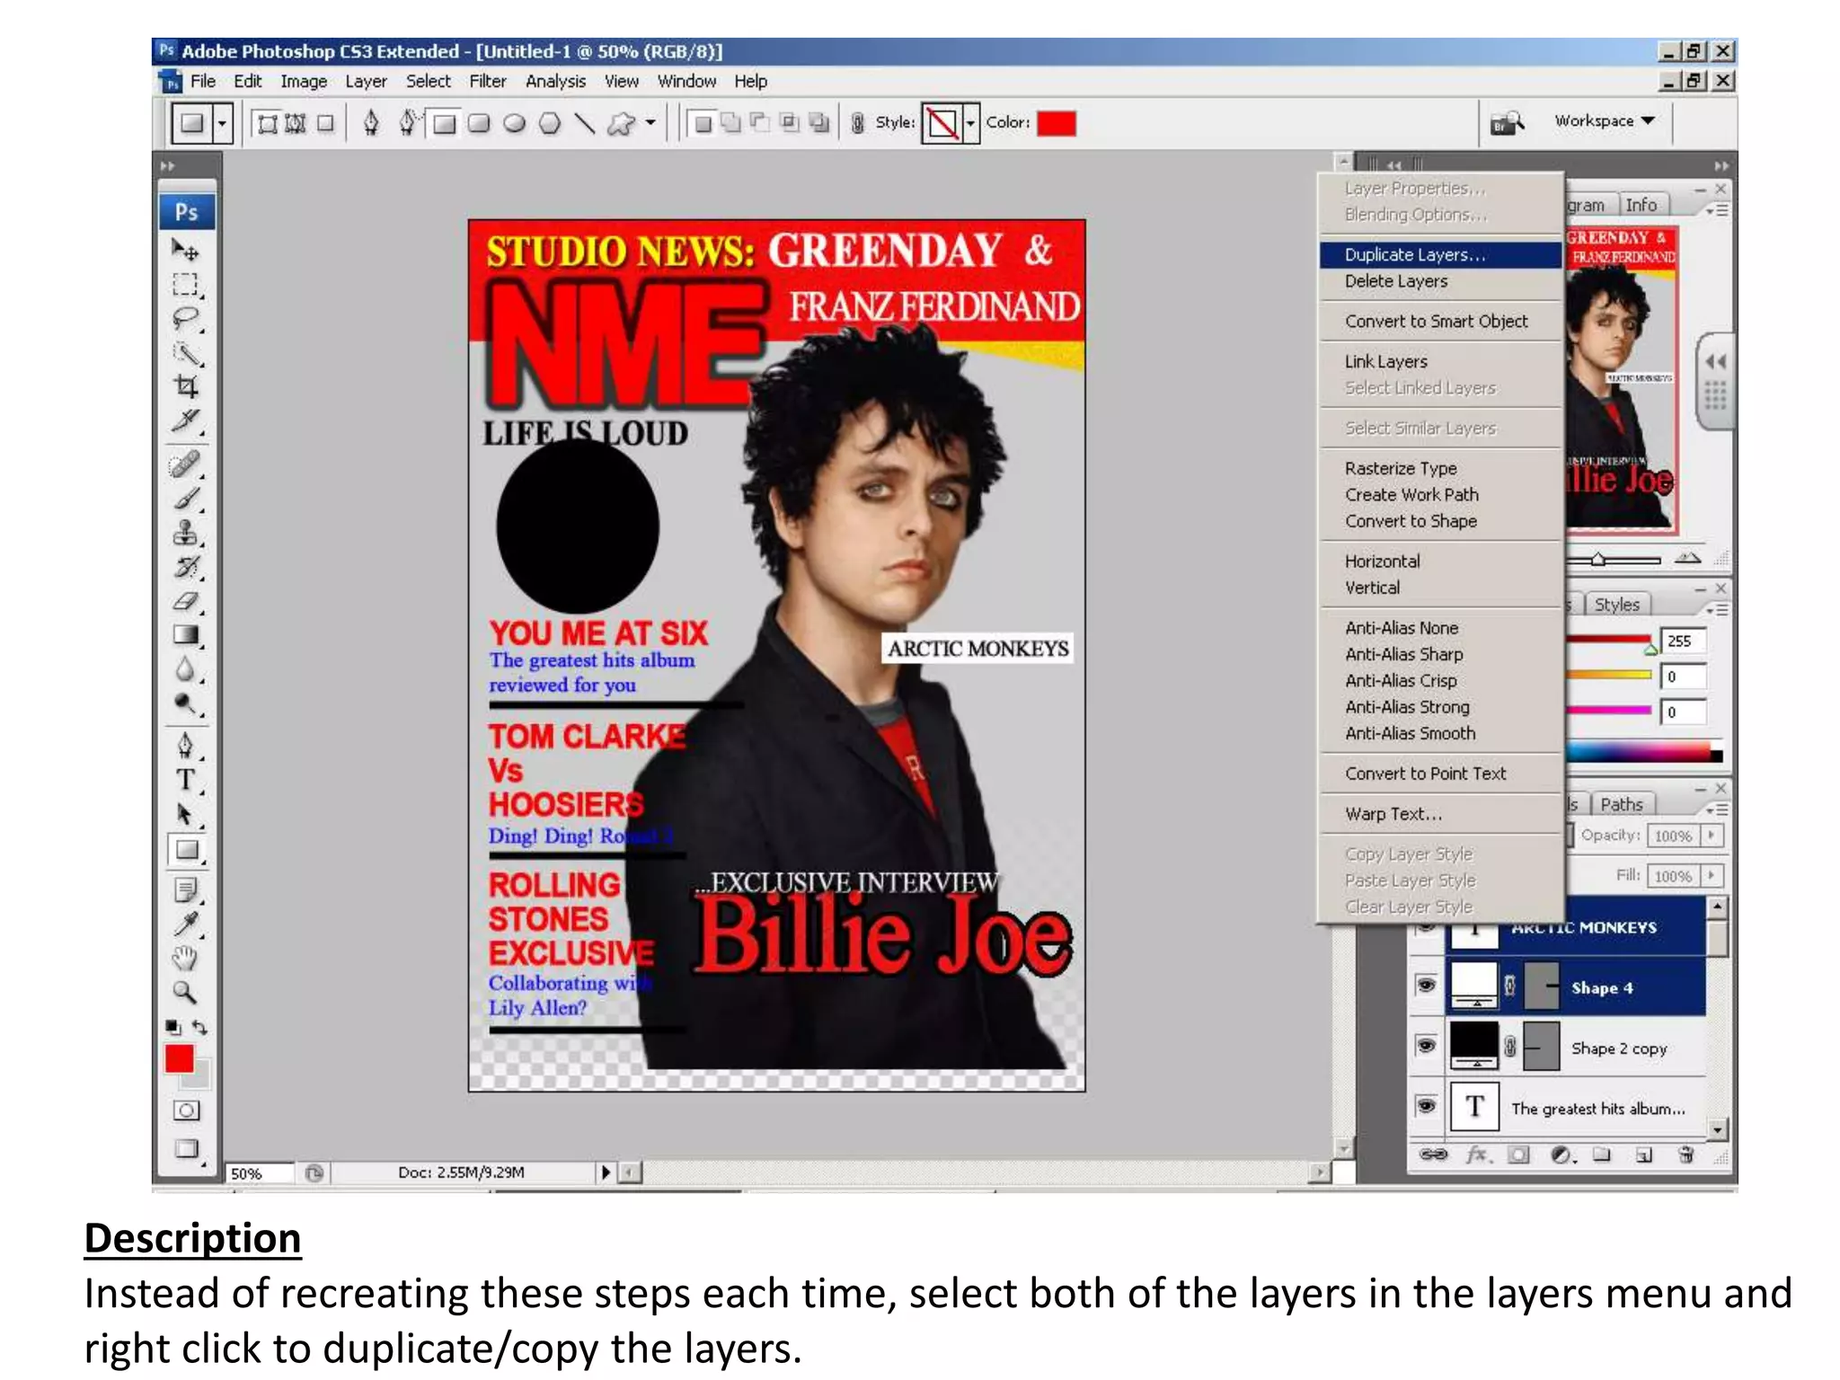The width and height of the screenshot is (1840, 1380).
Task: Select the Horizontal Type tool
Action: [186, 780]
